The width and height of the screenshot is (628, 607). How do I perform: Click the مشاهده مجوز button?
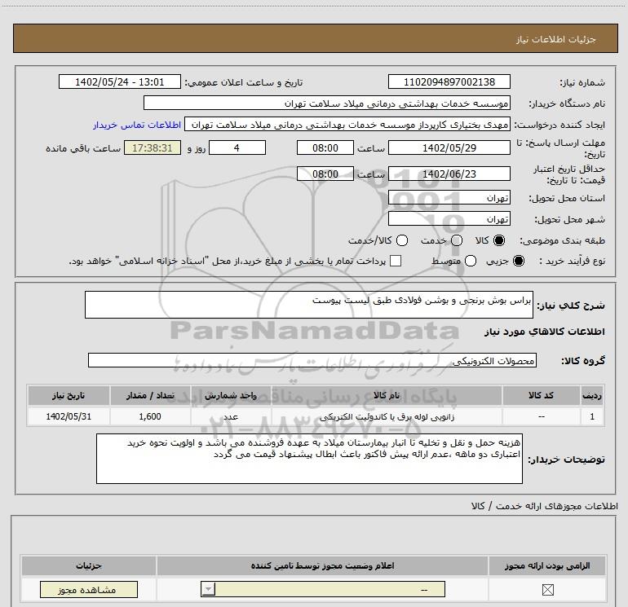89,590
